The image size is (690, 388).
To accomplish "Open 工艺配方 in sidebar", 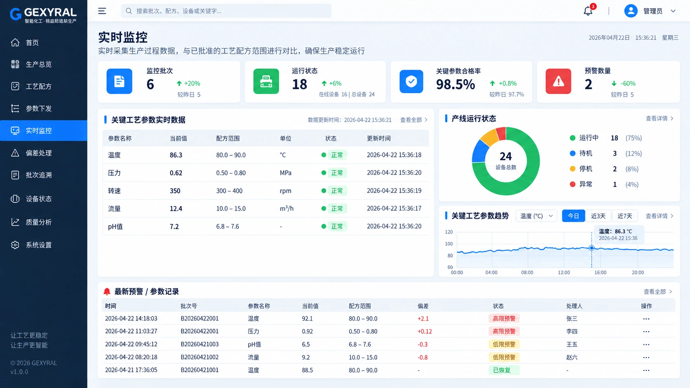I will (44, 86).
